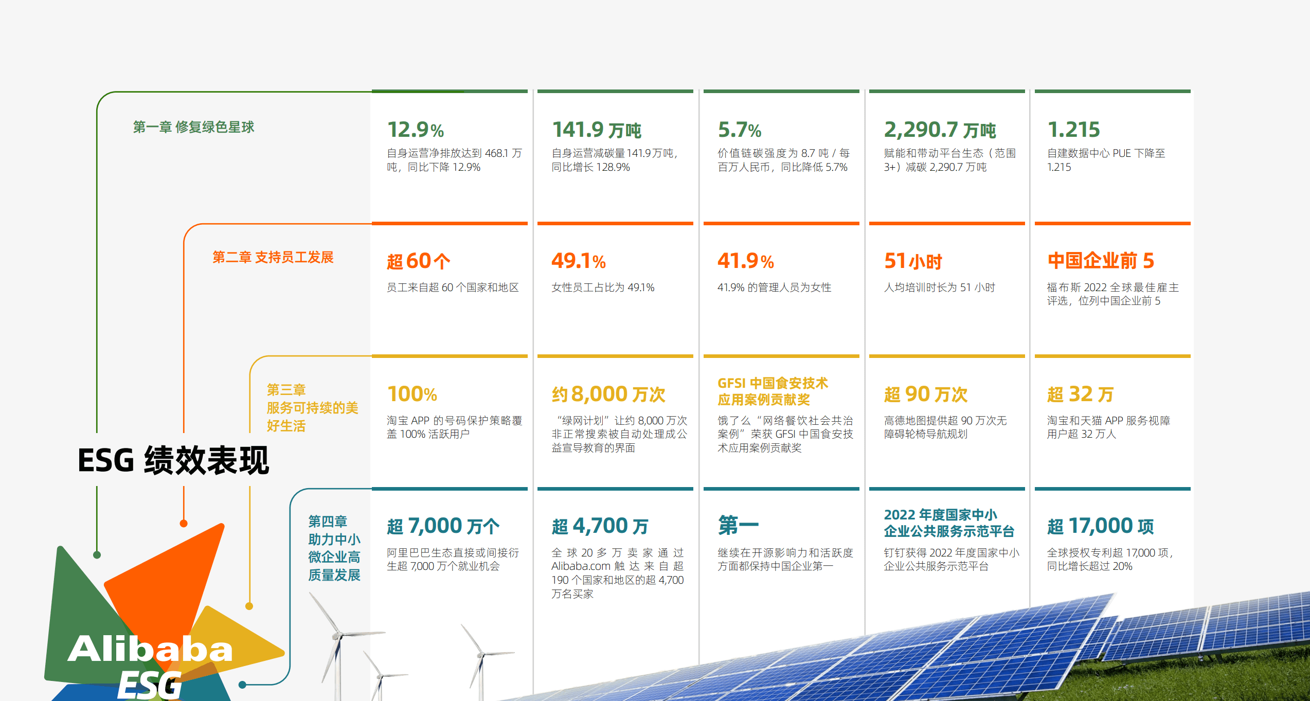The image size is (1310, 701).
Task: Click the 12.9% figure
Action: coord(416,130)
